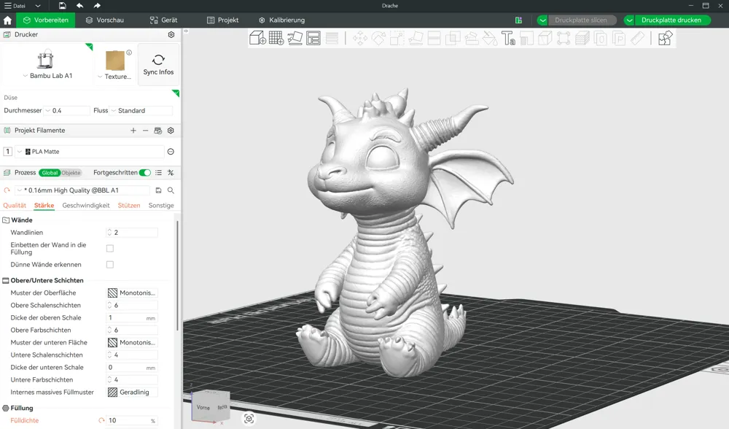Viewport: 729px width, 429px height.
Task: Click the Wandlinien value field
Action: click(133, 232)
